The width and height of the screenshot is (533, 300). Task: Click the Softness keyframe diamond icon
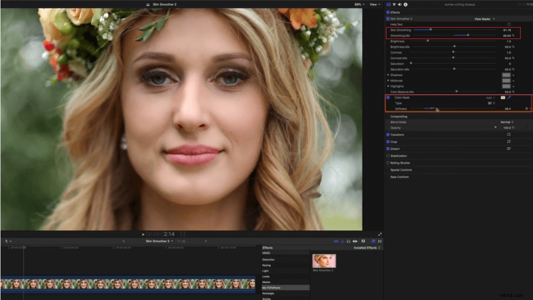pyautogui.click(x=526, y=109)
